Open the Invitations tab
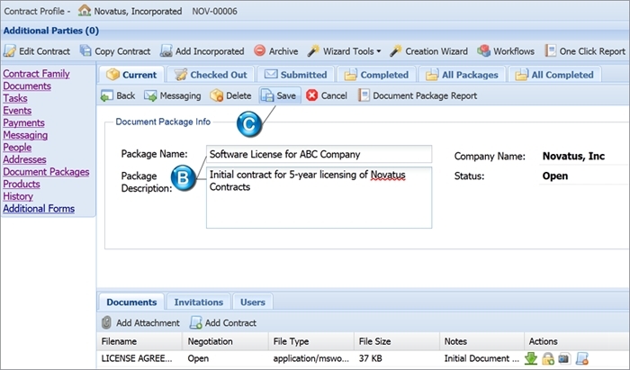Viewport: 630px width, 370px height. (199, 302)
